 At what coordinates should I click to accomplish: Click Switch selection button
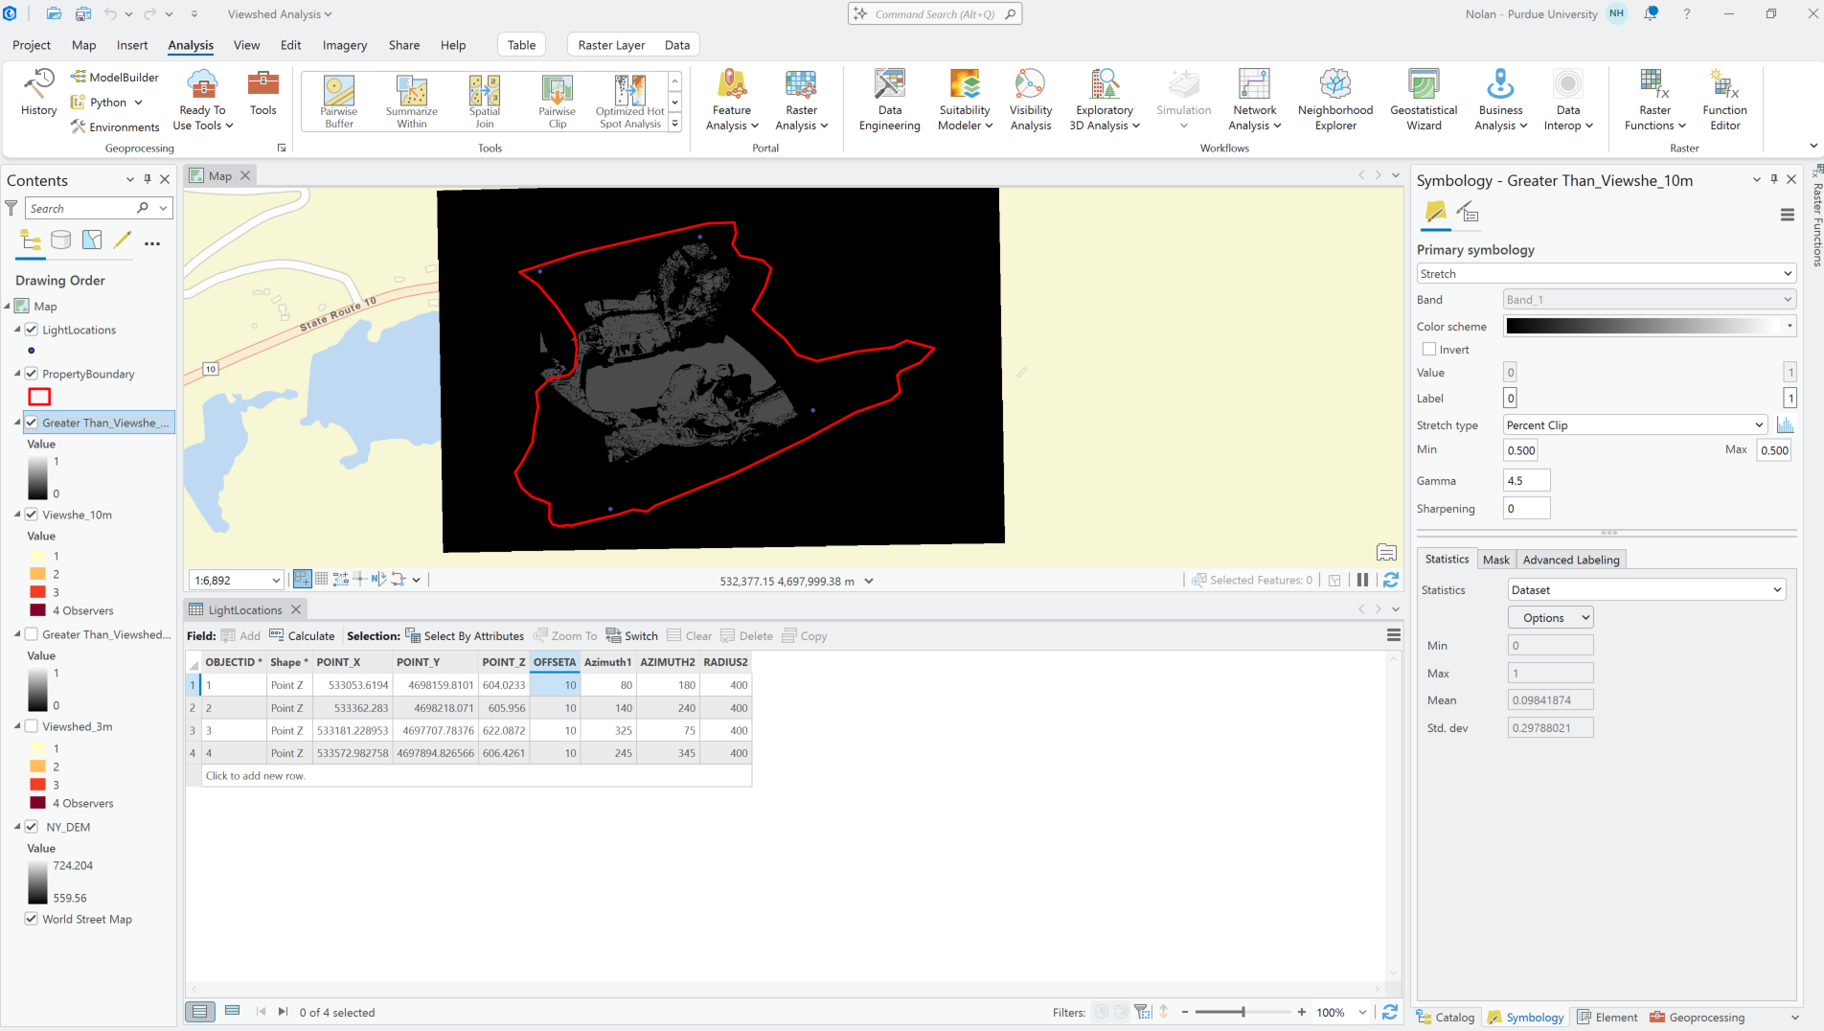(x=632, y=635)
